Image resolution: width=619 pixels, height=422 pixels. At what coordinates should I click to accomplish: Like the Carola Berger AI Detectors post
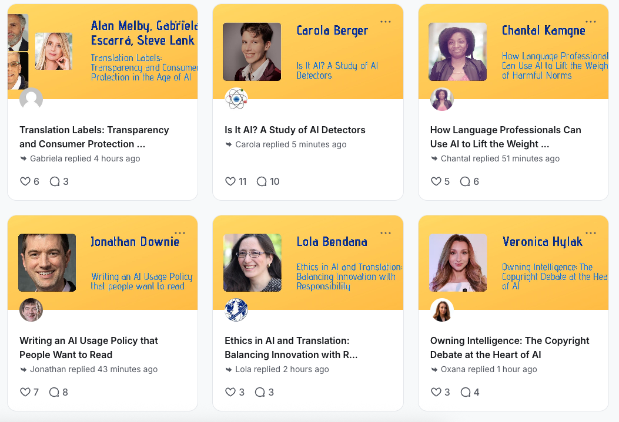(x=230, y=182)
